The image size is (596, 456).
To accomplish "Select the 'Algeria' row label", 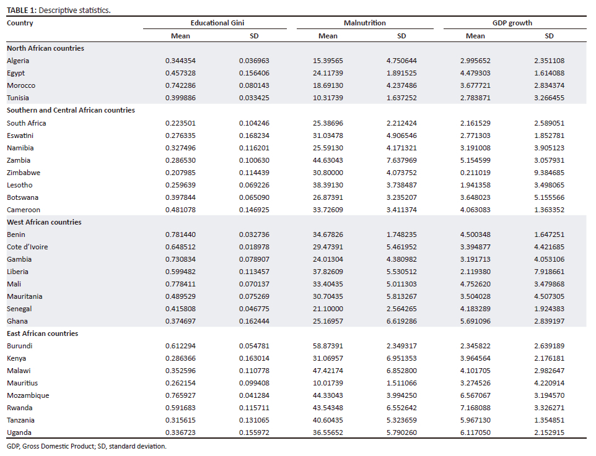I will tap(18, 61).
